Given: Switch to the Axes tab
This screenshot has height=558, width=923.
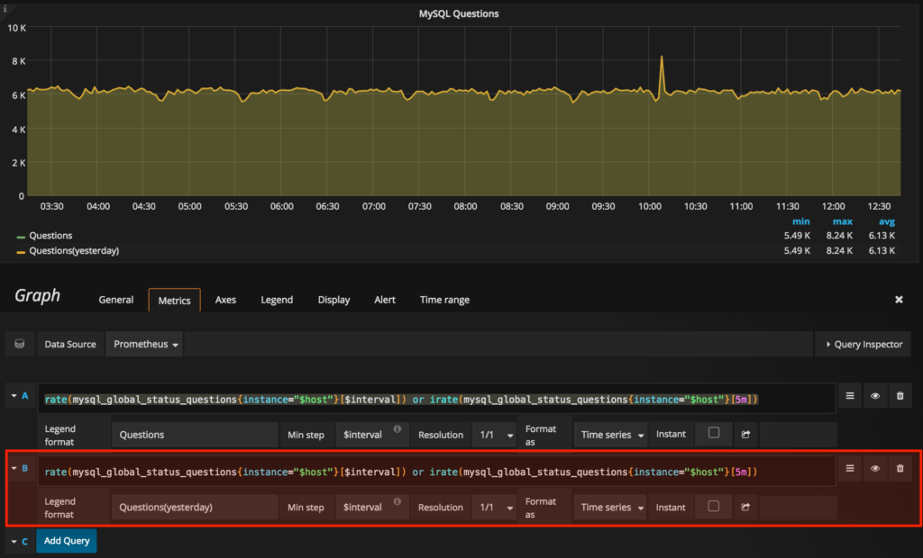Looking at the screenshot, I should [x=225, y=300].
